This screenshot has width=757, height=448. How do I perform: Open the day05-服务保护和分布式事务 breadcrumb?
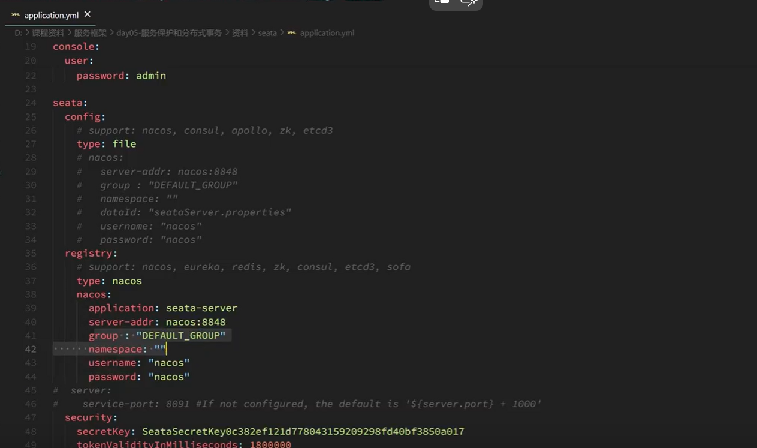coord(169,33)
